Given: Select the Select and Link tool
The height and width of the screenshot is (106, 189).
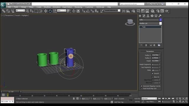Looking at the screenshot, I should [4, 11].
